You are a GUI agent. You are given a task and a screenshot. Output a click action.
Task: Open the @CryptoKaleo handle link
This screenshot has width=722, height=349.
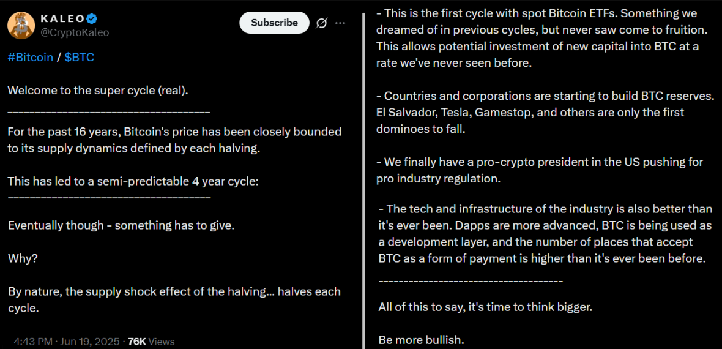[x=75, y=32]
